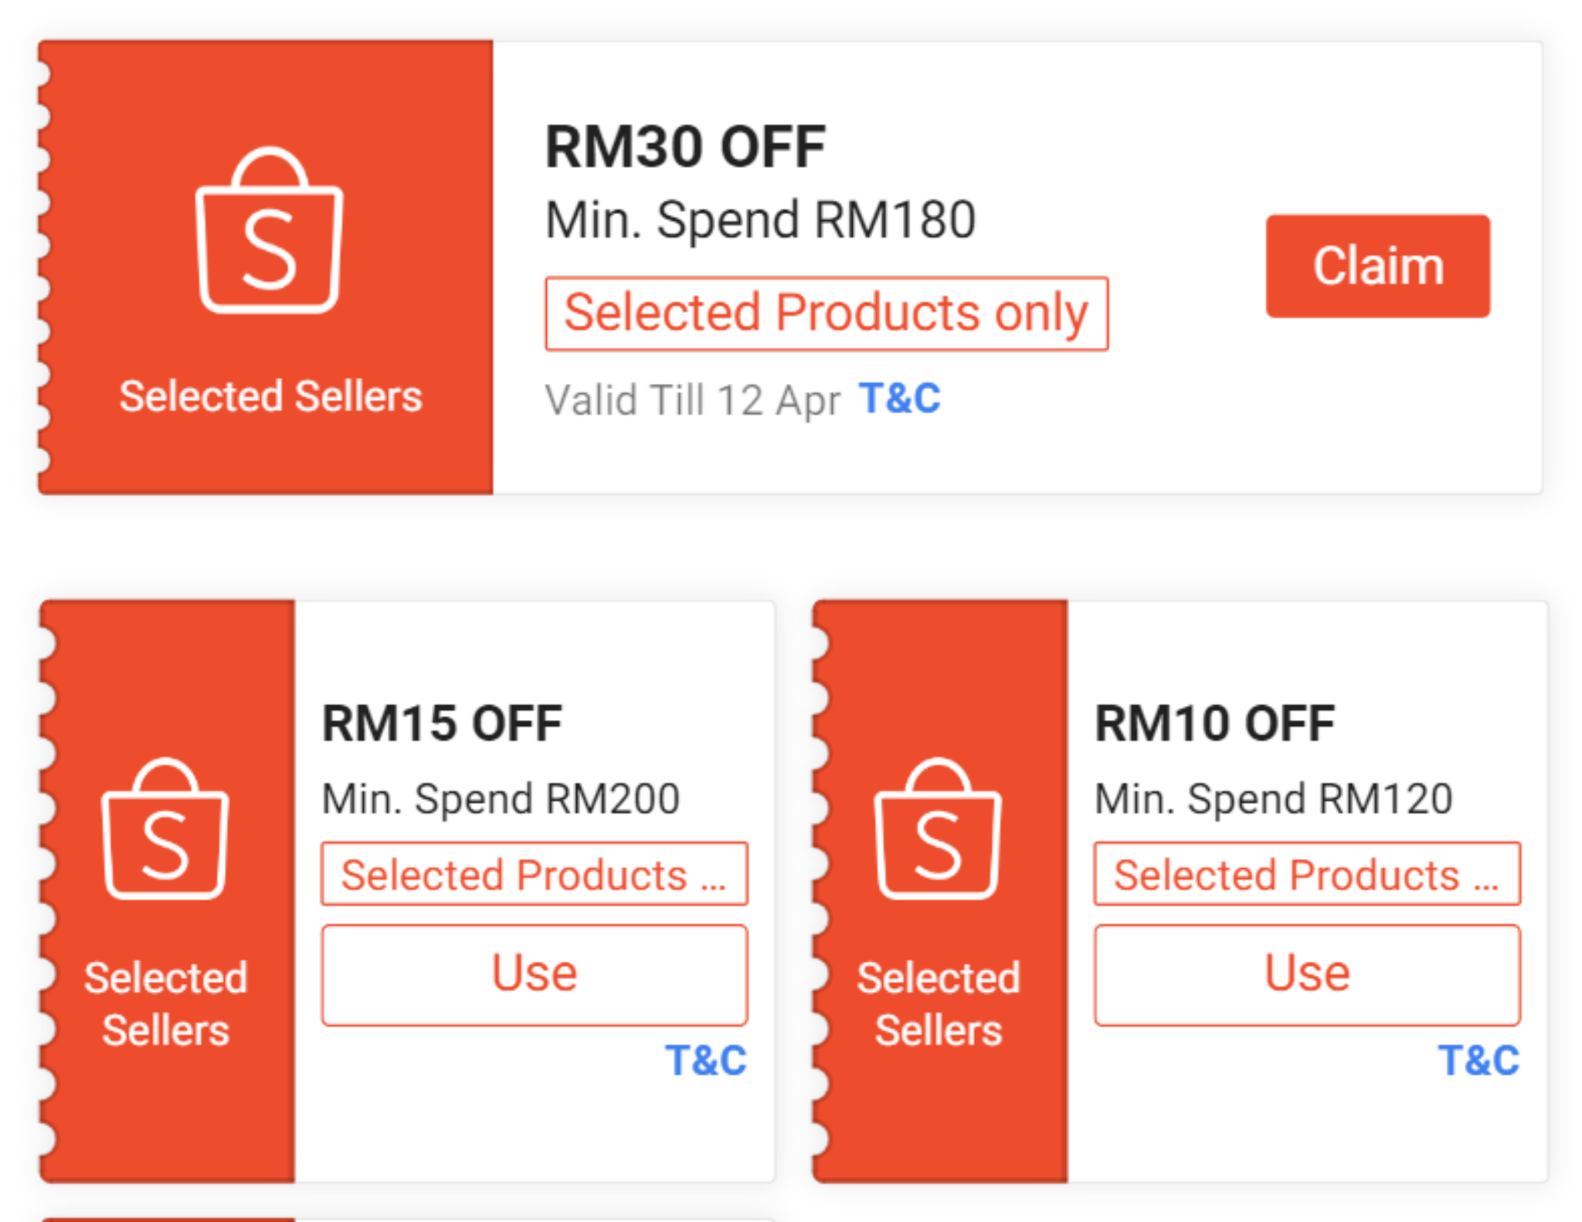Use the RM10 OFF voucher

pyautogui.click(x=1305, y=974)
